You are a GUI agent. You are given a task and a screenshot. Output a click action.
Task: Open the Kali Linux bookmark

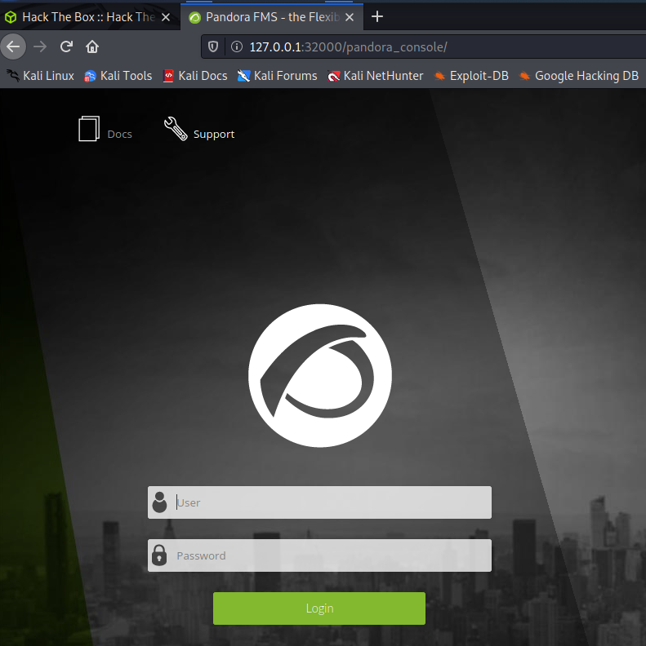point(41,76)
